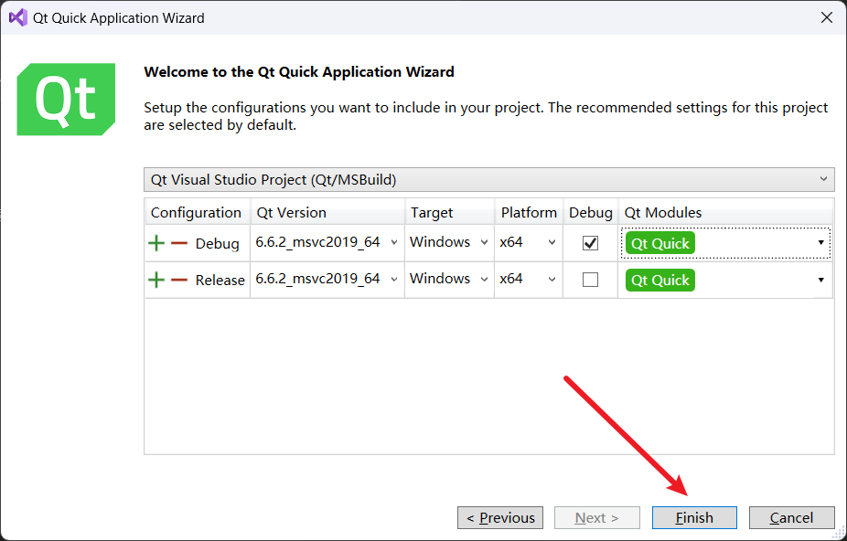Open the Qt Visual Studio Project dropdown

click(x=488, y=179)
